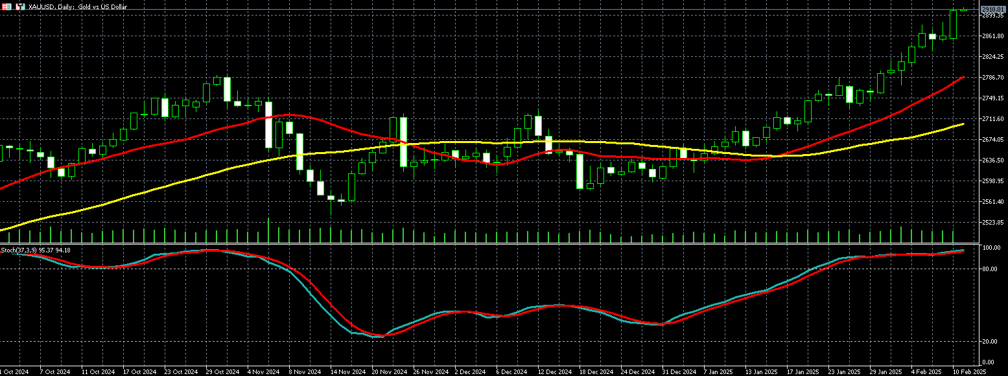Click the '2 Dec 2024' date label

point(471,372)
